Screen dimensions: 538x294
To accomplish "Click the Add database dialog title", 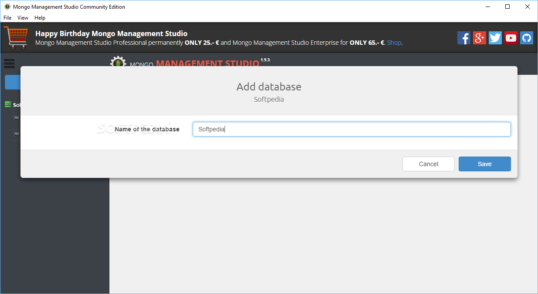I will pos(269,87).
